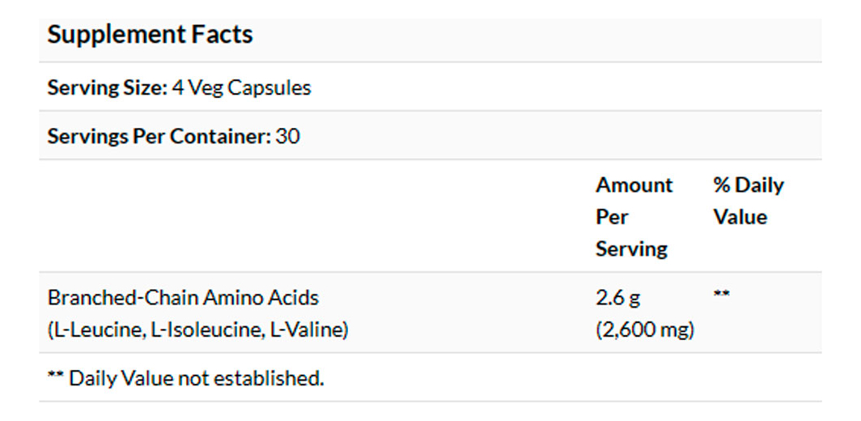Select the servings count "30"

287,136
